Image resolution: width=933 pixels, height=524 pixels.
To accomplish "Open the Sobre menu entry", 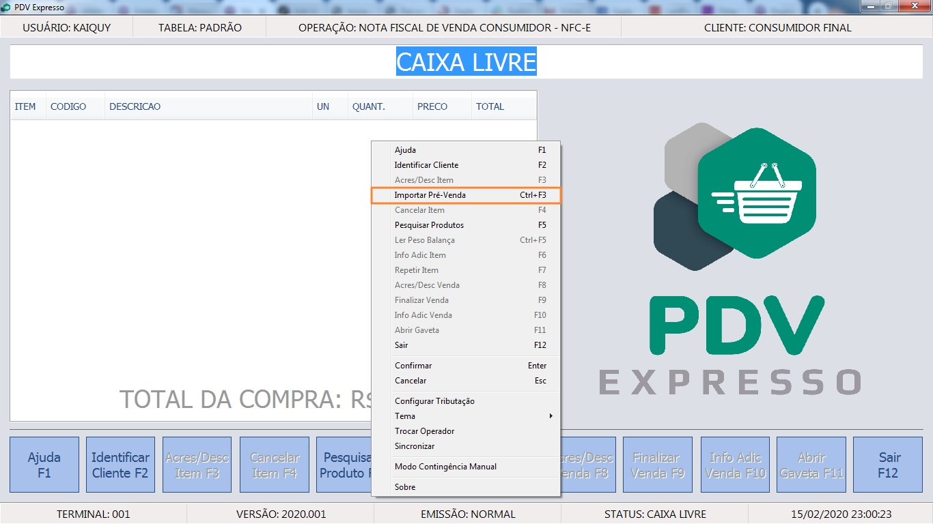I will [465, 487].
